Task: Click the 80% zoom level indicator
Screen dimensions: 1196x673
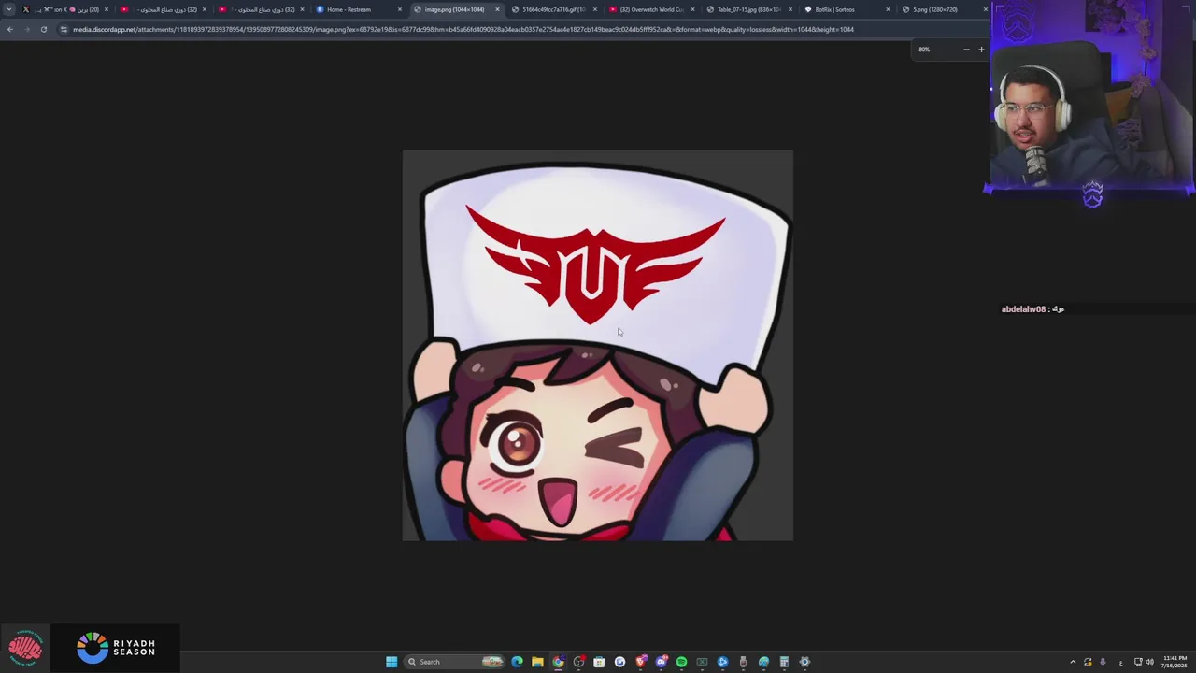Action: 924,49
